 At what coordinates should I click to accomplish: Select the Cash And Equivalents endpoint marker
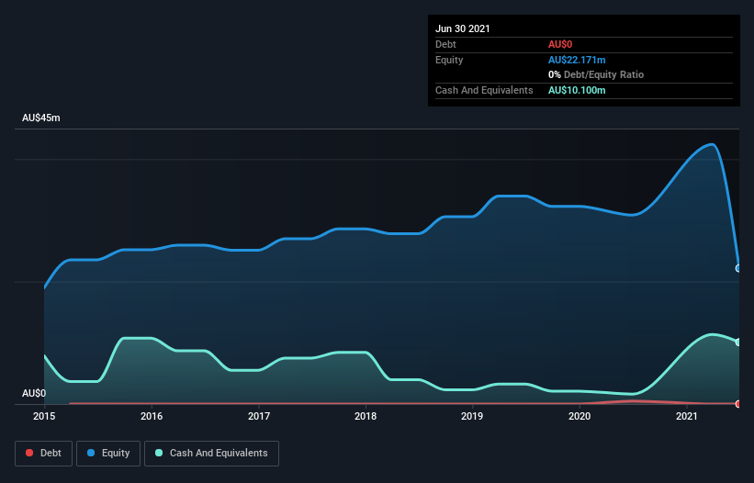(x=738, y=342)
